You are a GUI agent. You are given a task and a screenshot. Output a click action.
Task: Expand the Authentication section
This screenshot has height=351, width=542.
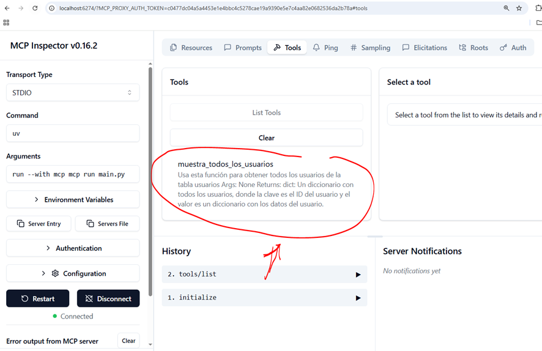click(x=73, y=248)
